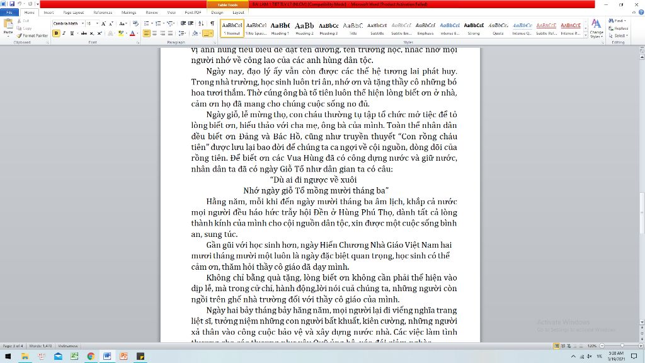Viewport: 645px width, 363px height.
Task: Open the Paragraph dialog launcher
Action: click(214, 42)
